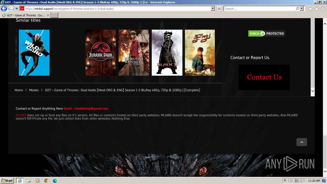Click the 11:20 AM system clock

[x=314, y=181]
